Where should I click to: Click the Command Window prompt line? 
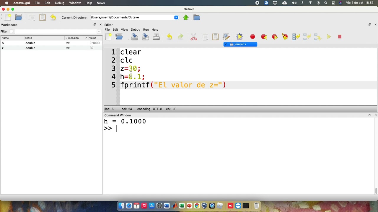[239, 128]
